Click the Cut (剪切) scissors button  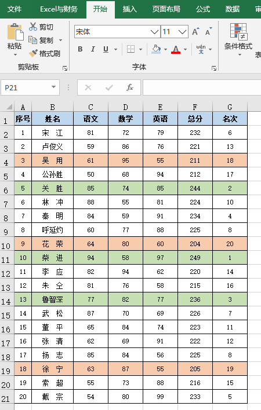click(x=41, y=27)
